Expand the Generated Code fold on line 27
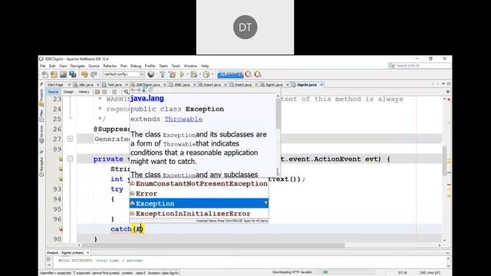The image size is (491, 276). click(70, 139)
